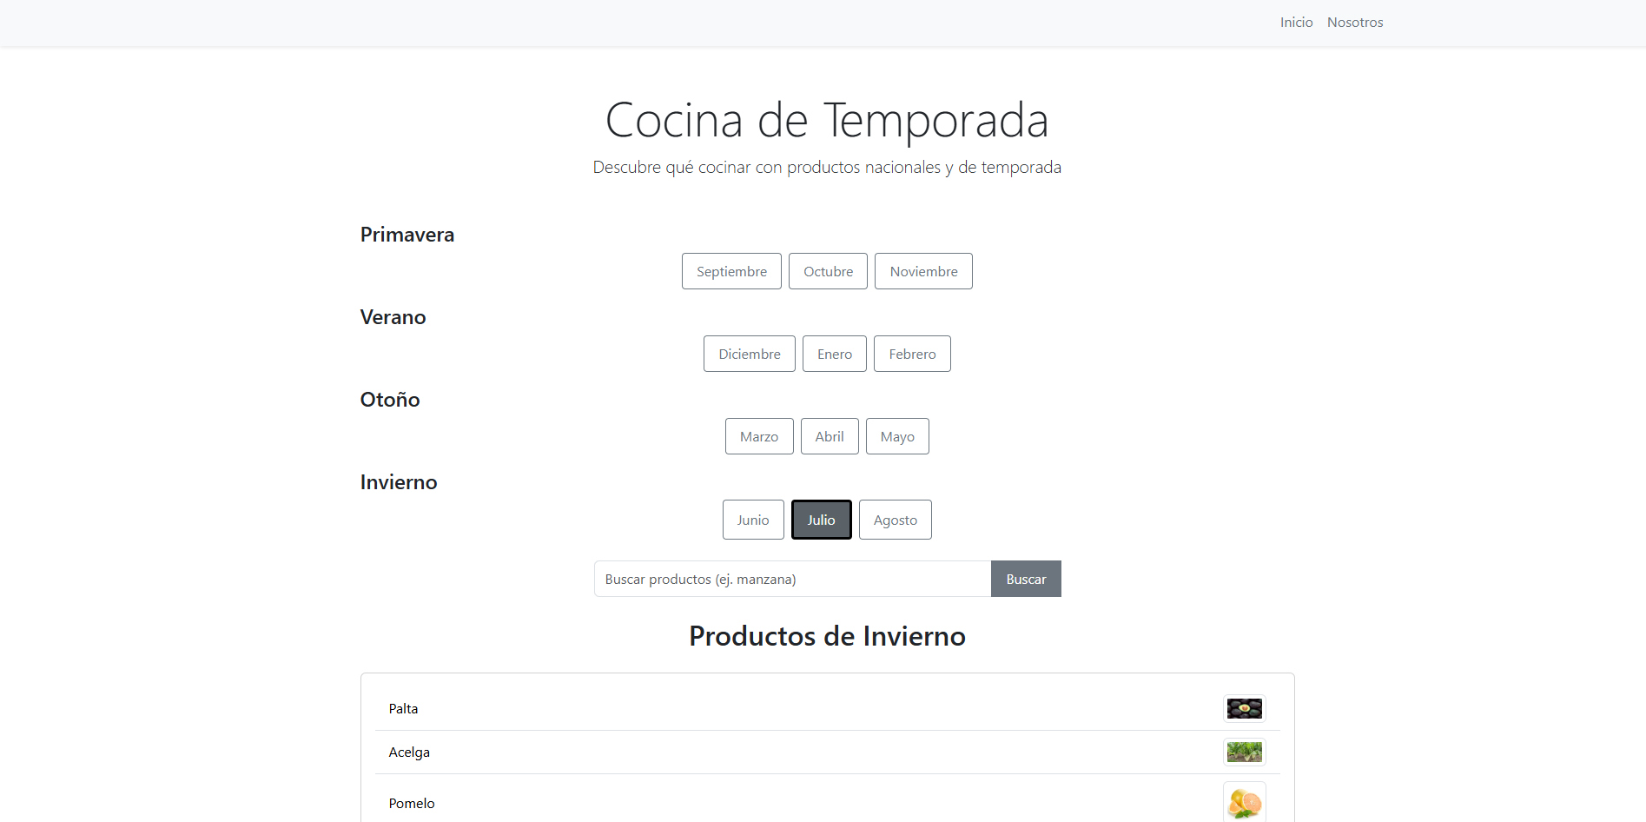Click the Otoño season heading
Viewport: 1646px width, 822px height.
[x=390, y=400]
